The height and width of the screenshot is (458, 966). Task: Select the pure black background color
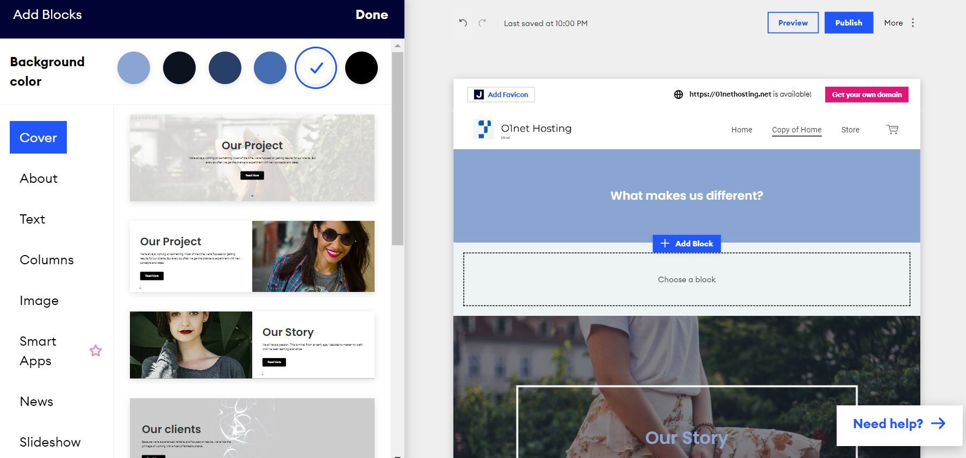[x=362, y=68]
